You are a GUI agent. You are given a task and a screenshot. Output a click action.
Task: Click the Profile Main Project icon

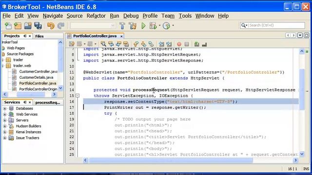point(166,26)
